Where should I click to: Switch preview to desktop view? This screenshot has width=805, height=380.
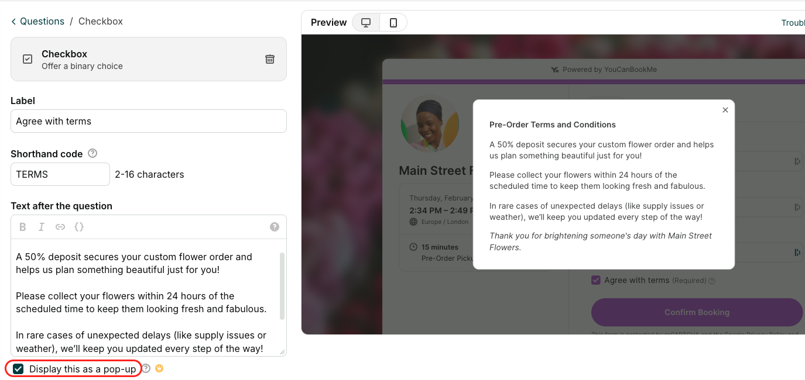[x=366, y=22]
